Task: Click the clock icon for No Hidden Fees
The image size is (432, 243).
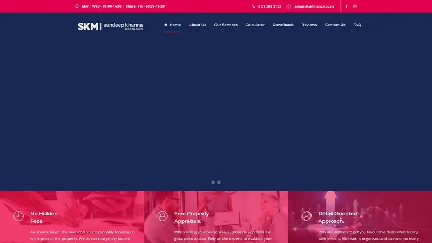Action: point(18,217)
